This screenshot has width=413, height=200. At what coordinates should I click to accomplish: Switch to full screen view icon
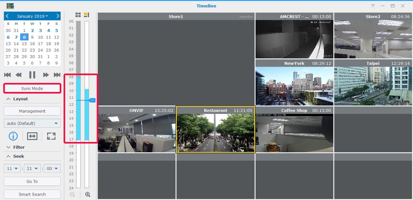coord(51,136)
